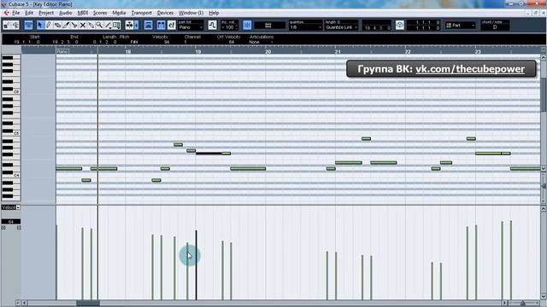Click the horizontal scrollbar thumb
The width and height of the screenshot is (547, 307).
click(x=88, y=304)
